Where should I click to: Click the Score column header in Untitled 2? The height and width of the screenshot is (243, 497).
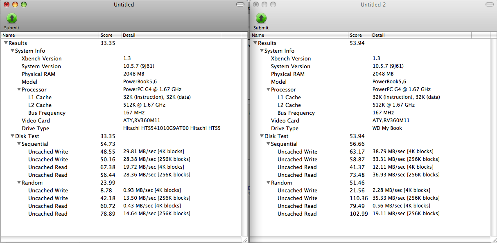360,35
